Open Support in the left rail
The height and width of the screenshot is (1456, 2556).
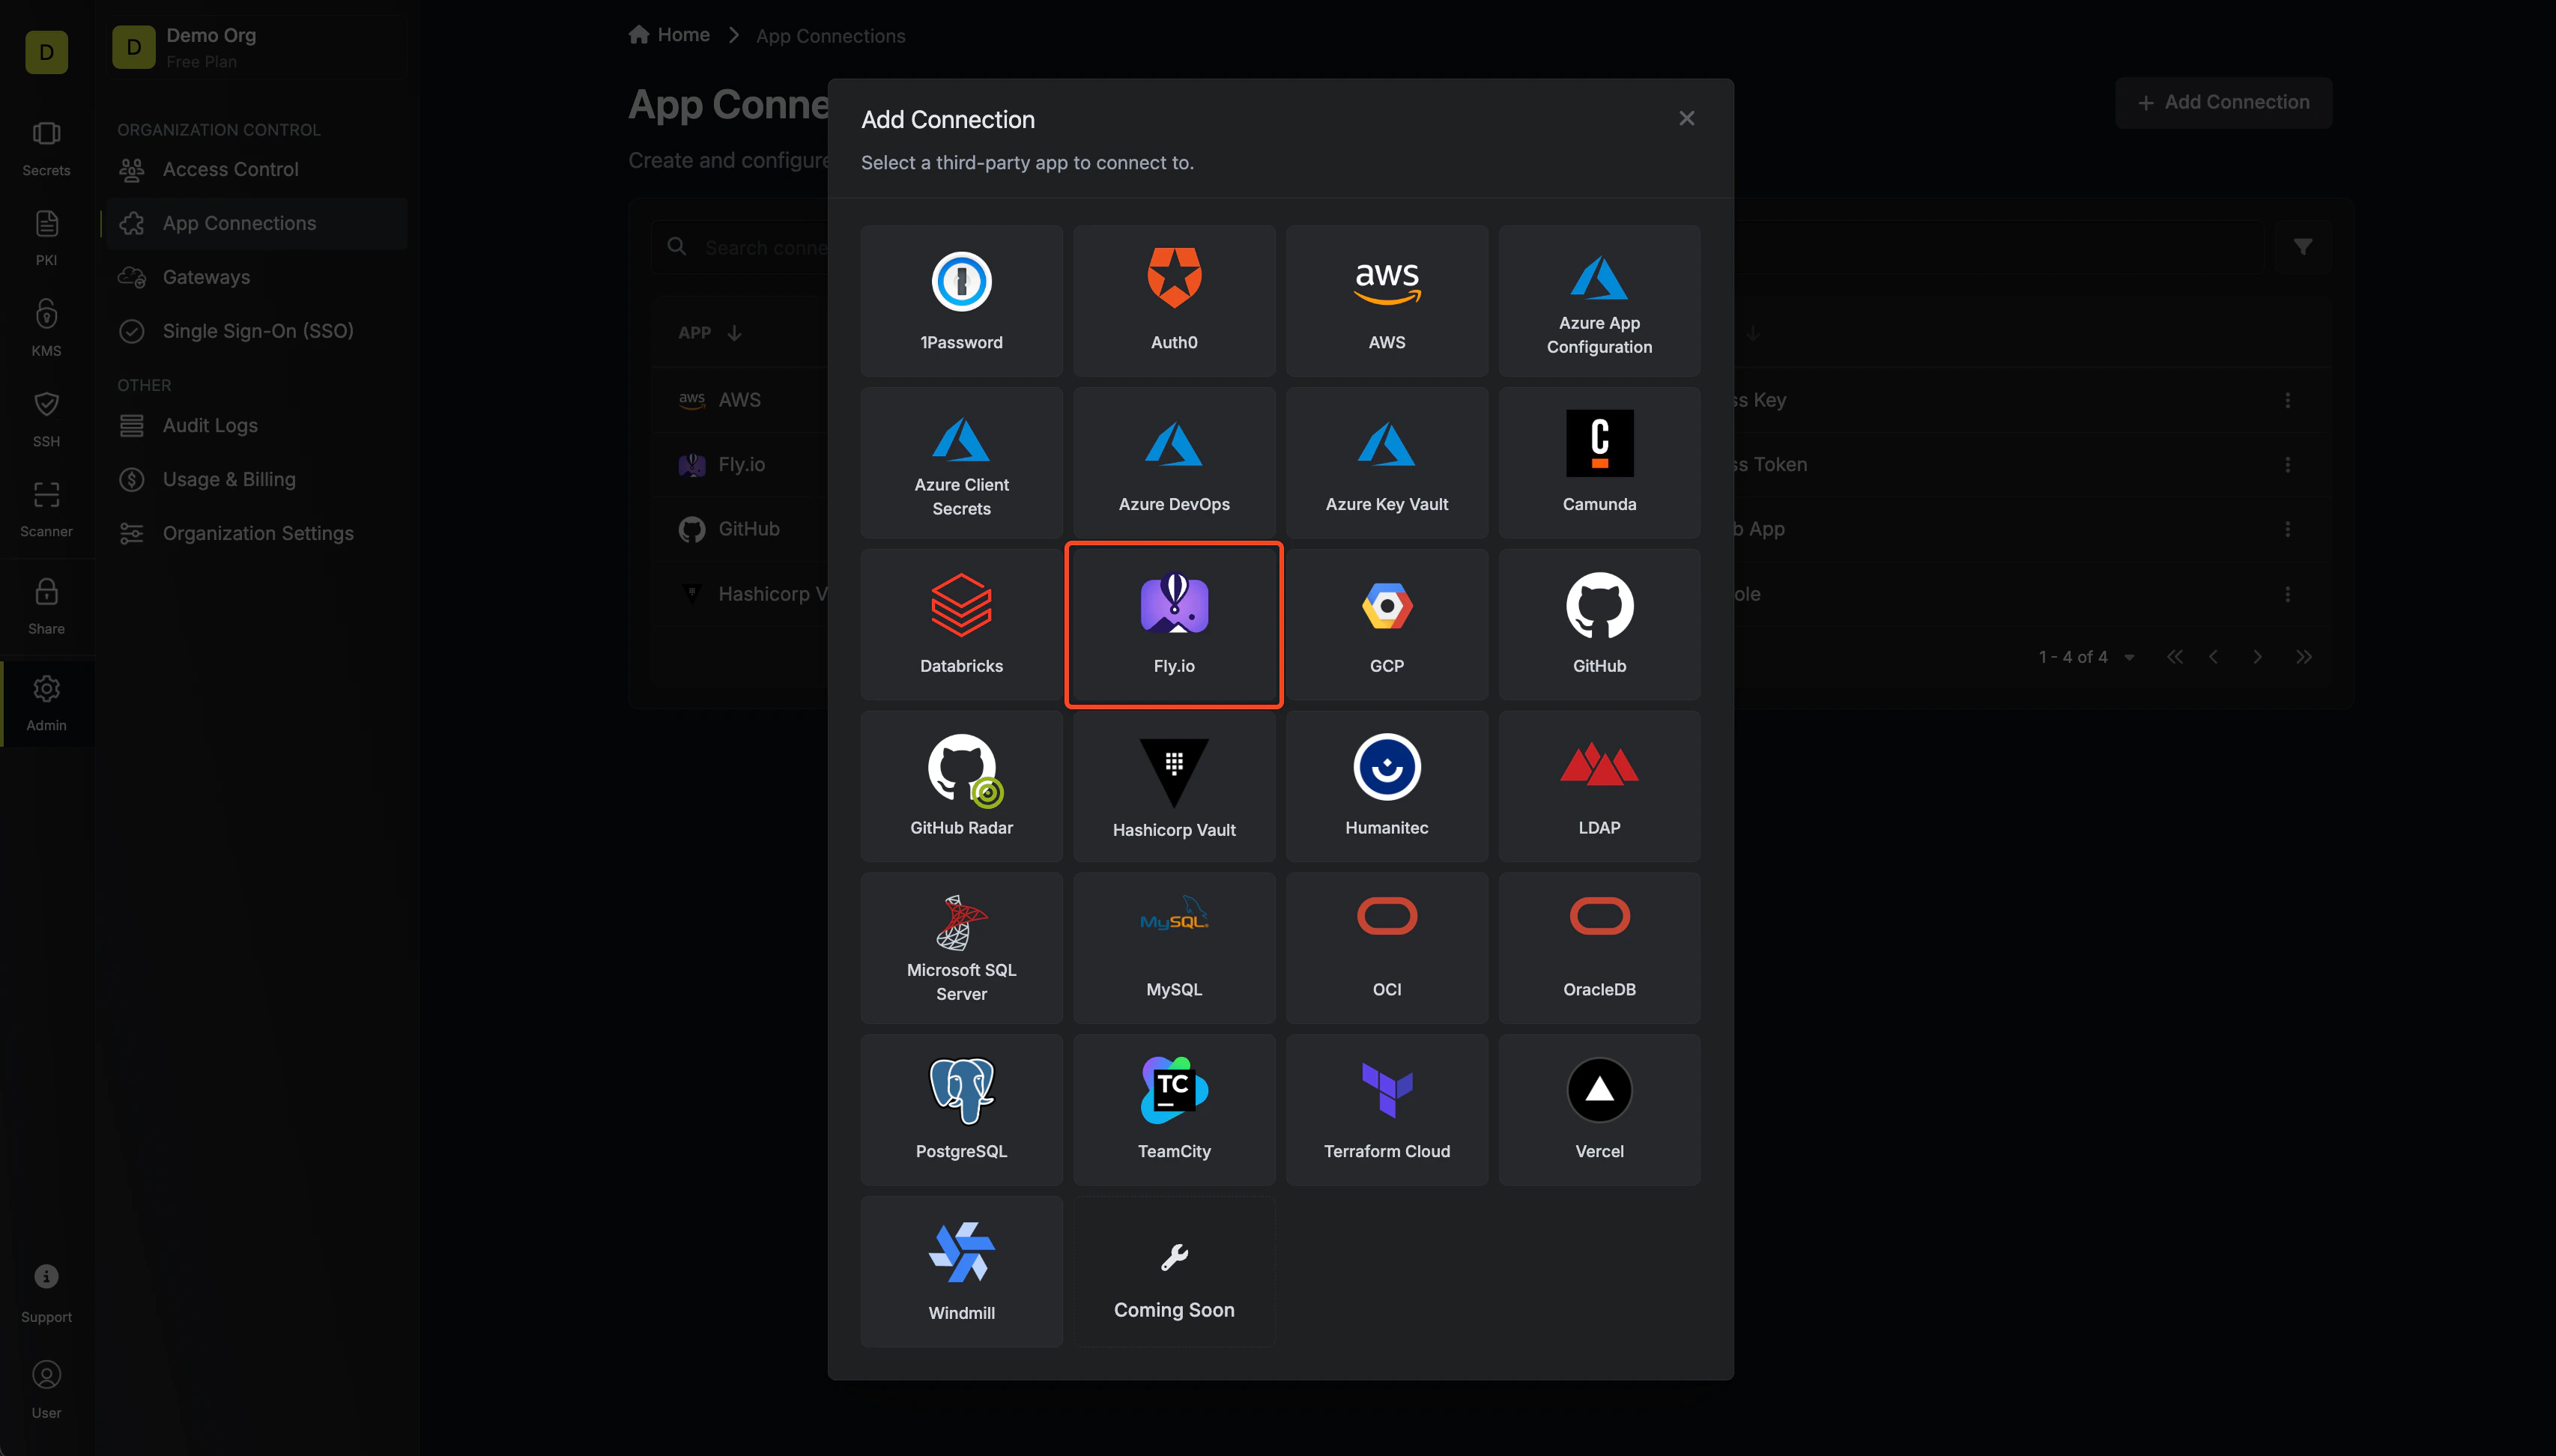coord(46,1294)
